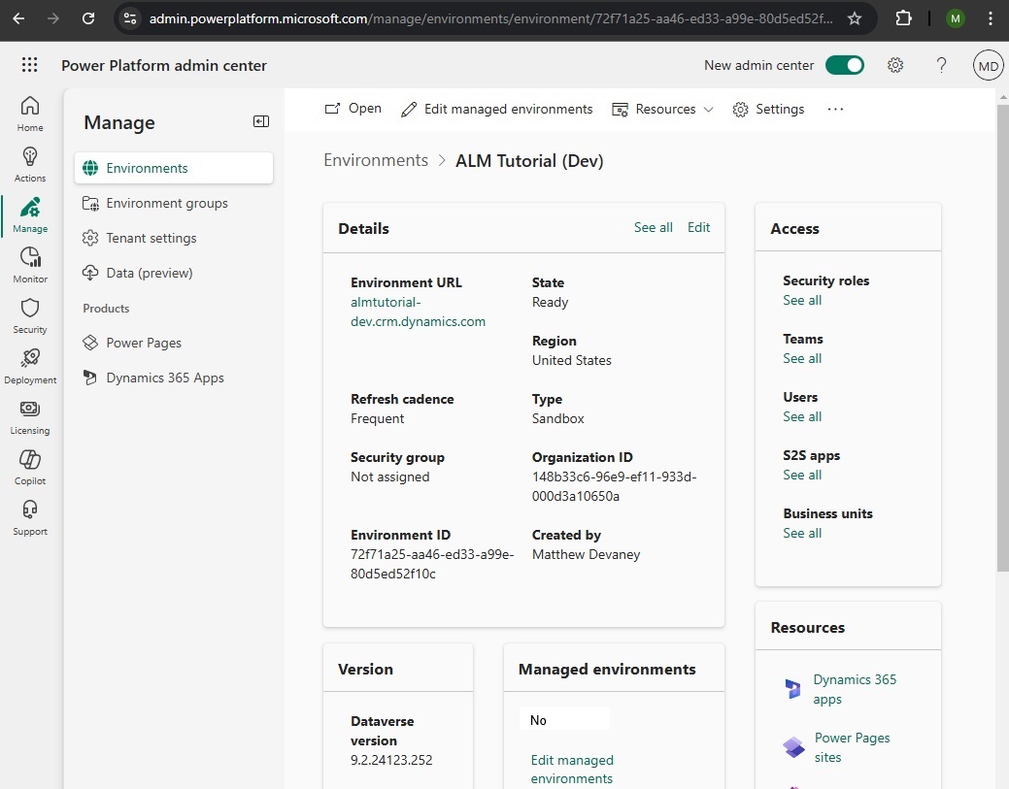Open the app launcher waffle icon
This screenshot has width=1009, height=789.
(x=29, y=65)
